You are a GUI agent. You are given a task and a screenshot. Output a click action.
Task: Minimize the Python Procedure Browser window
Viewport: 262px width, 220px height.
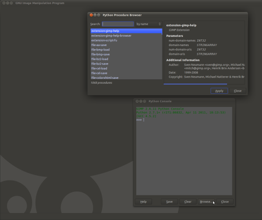95,15
